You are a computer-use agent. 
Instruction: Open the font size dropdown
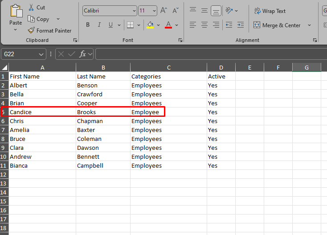click(154, 11)
